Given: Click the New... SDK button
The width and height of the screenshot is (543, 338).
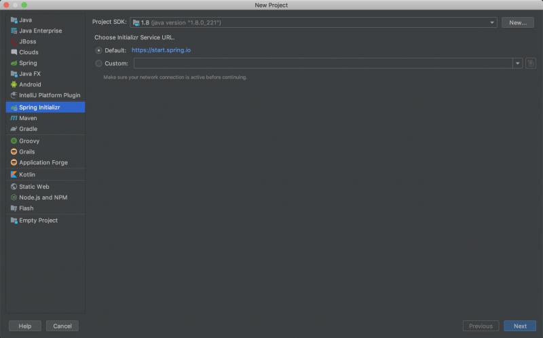Looking at the screenshot, I should [x=518, y=22].
